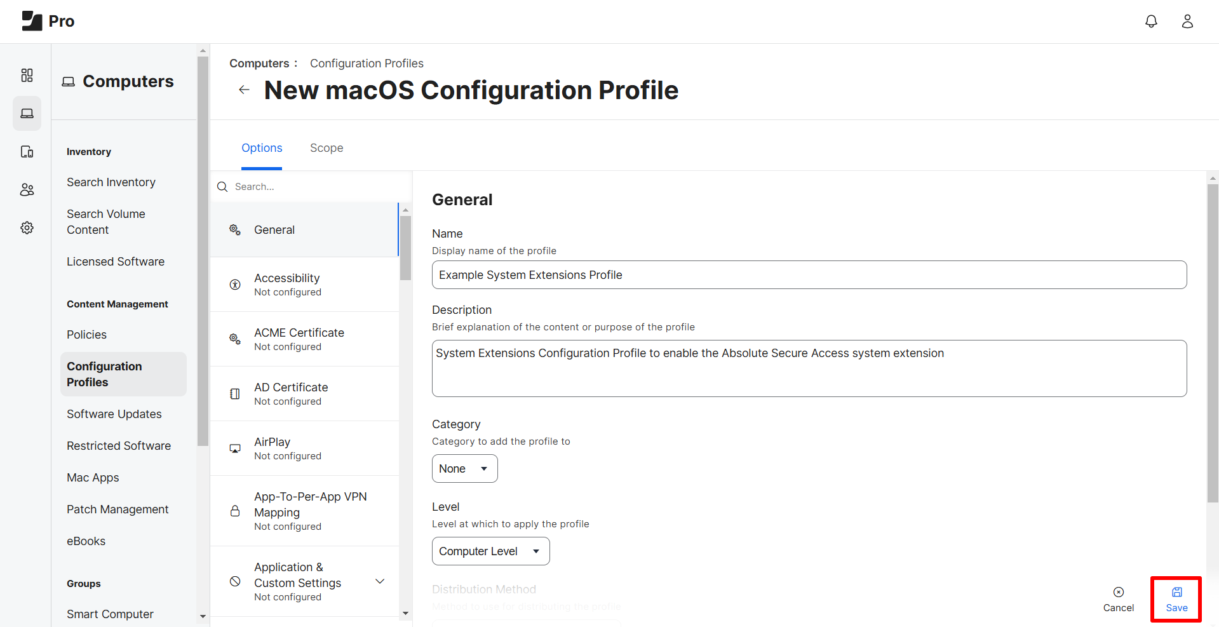Open the Level dropdown showing Computer Level
1219x627 pixels.
[490, 551]
